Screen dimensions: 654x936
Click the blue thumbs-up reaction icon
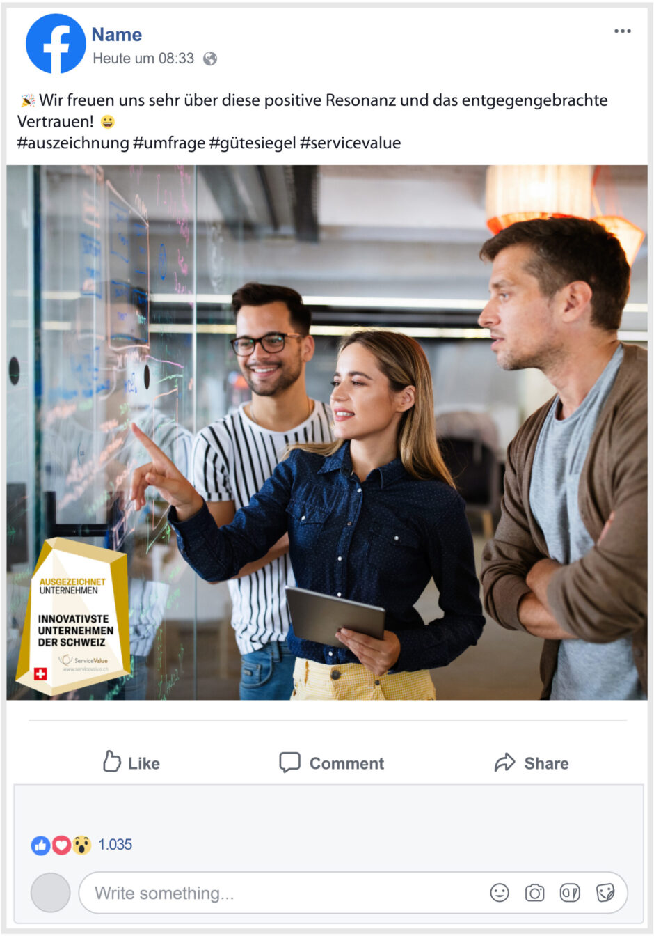(x=41, y=845)
